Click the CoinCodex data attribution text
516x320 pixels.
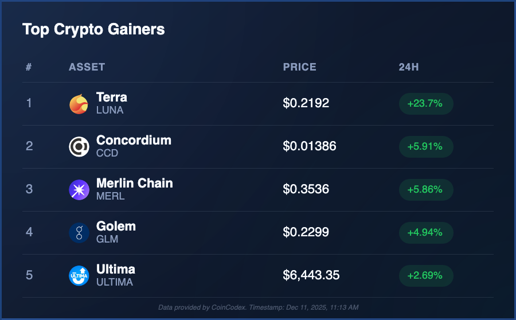tap(258, 308)
